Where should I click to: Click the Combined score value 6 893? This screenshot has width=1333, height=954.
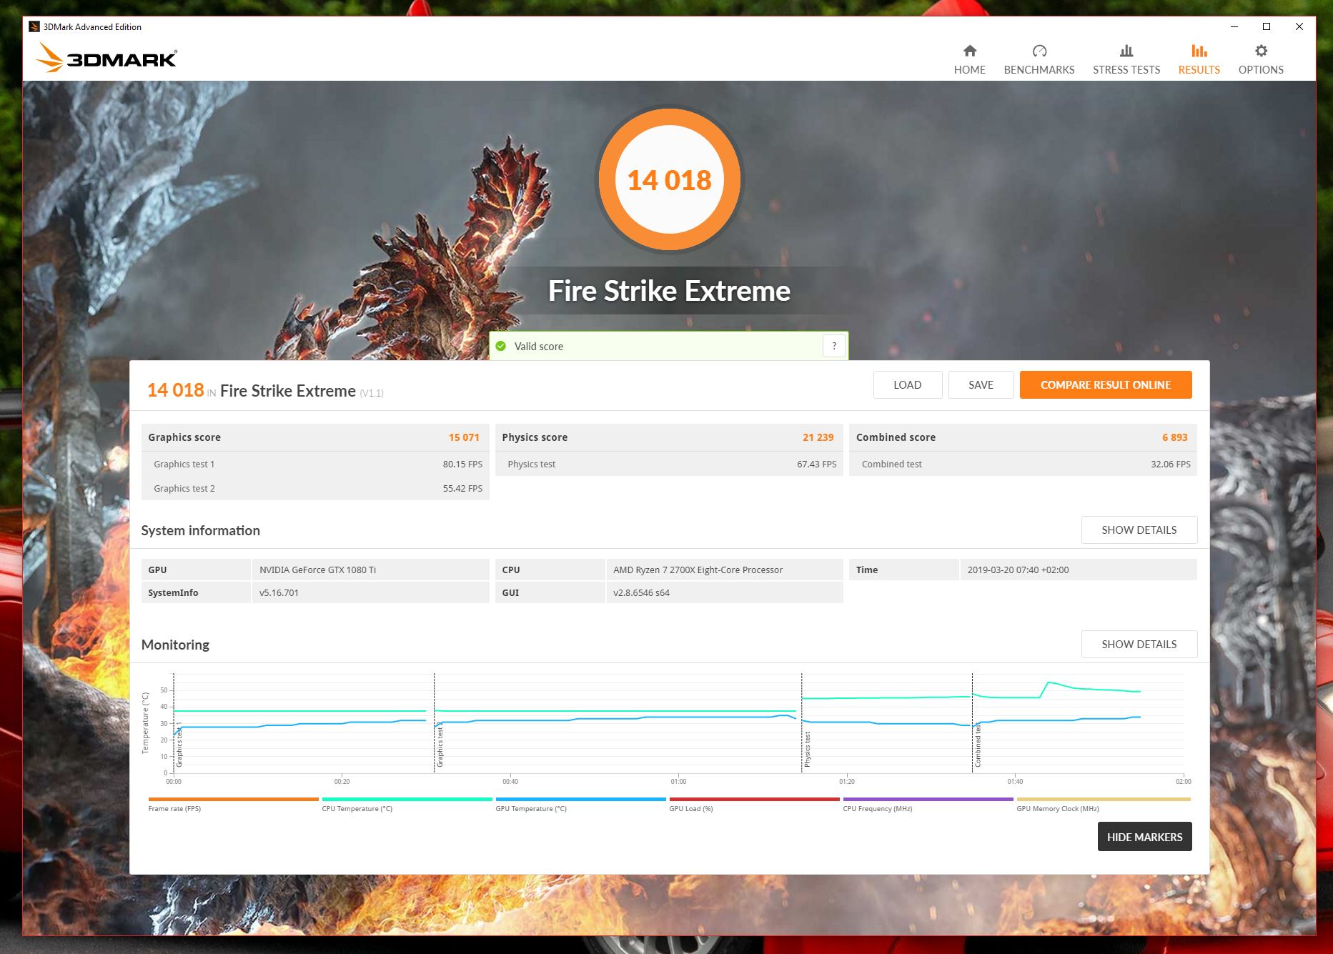click(1174, 437)
